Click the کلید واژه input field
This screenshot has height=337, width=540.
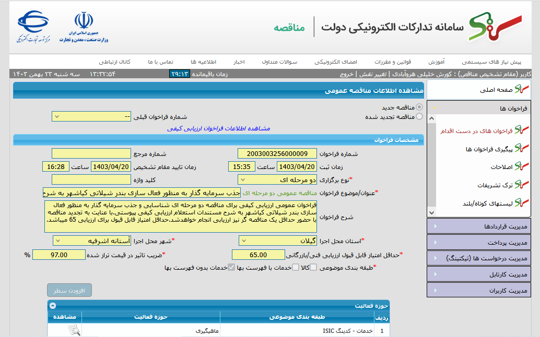[x=91, y=179]
